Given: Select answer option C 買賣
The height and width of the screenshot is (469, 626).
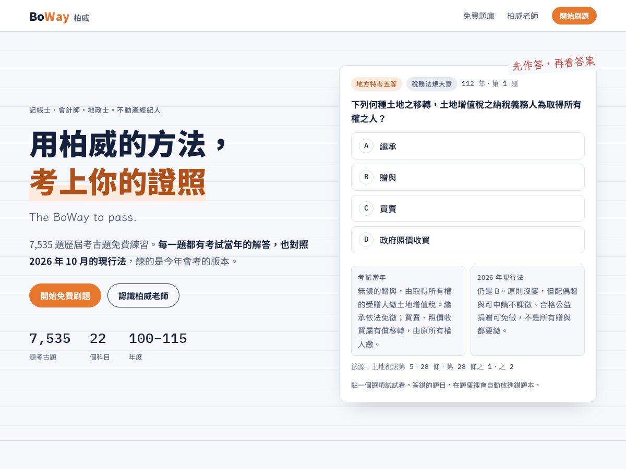Looking at the screenshot, I should click(468, 208).
